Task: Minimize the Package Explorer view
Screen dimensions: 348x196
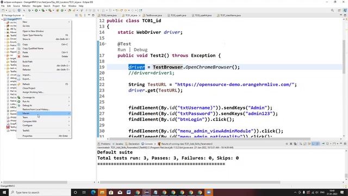Action: 89,15
